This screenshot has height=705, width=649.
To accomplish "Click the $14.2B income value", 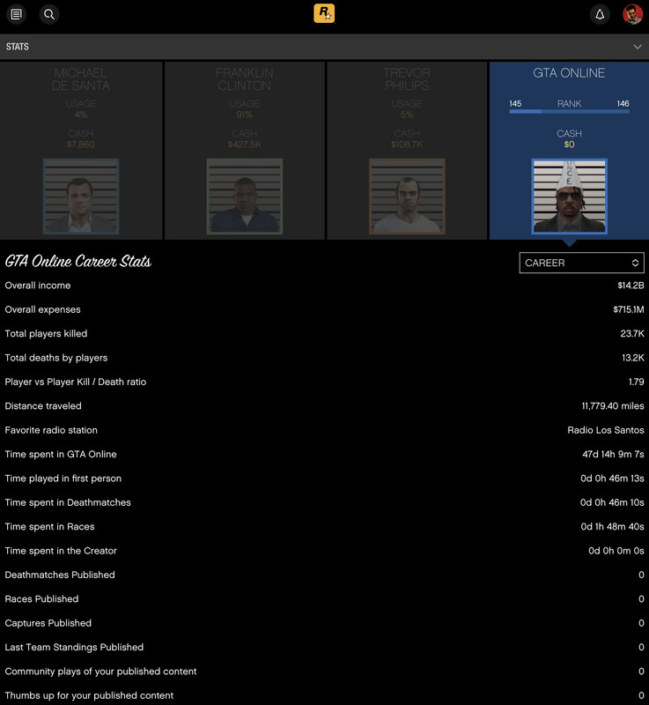I will (631, 286).
